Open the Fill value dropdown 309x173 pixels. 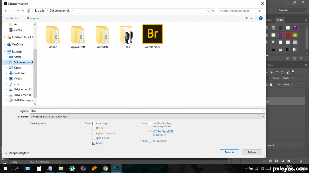pyautogui.click(x=293, y=85)
